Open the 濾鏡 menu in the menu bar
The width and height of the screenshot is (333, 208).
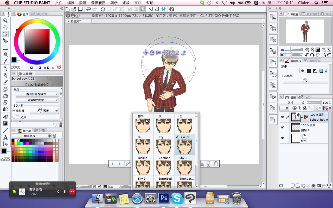(126, 3)
